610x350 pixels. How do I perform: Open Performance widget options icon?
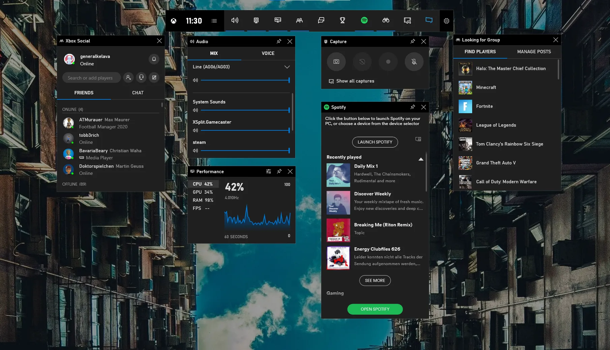269,171
